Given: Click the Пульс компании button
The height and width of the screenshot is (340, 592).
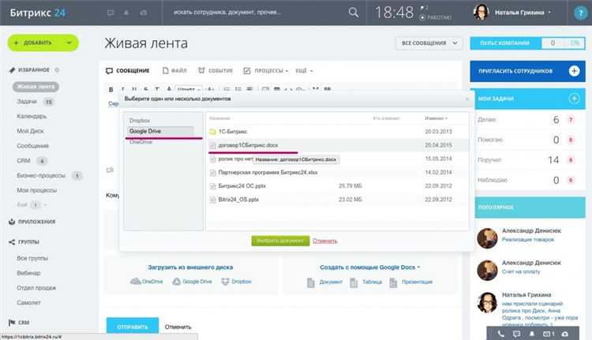Looking at the screenshot, I should point(505,43).
